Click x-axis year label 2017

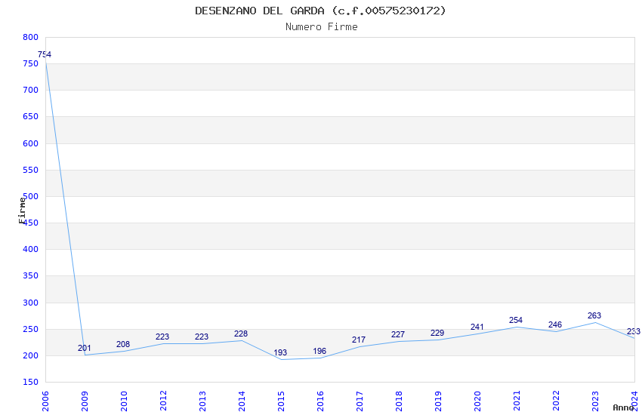pos(360,401)
